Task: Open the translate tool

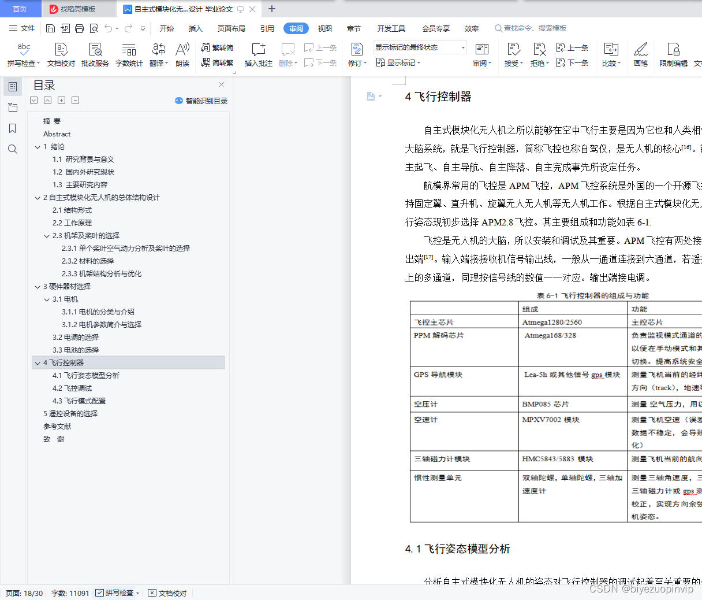Action: click(158, 55)
